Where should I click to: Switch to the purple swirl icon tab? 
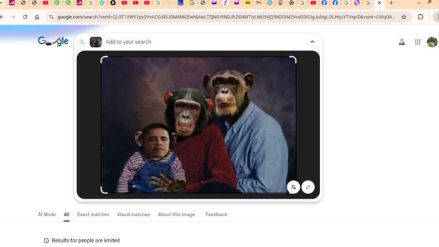coord(357,3)
